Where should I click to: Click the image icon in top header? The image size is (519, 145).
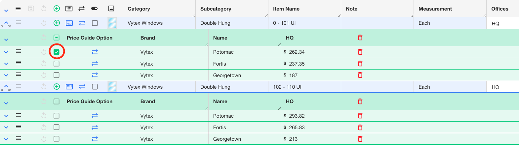(111, 9)
